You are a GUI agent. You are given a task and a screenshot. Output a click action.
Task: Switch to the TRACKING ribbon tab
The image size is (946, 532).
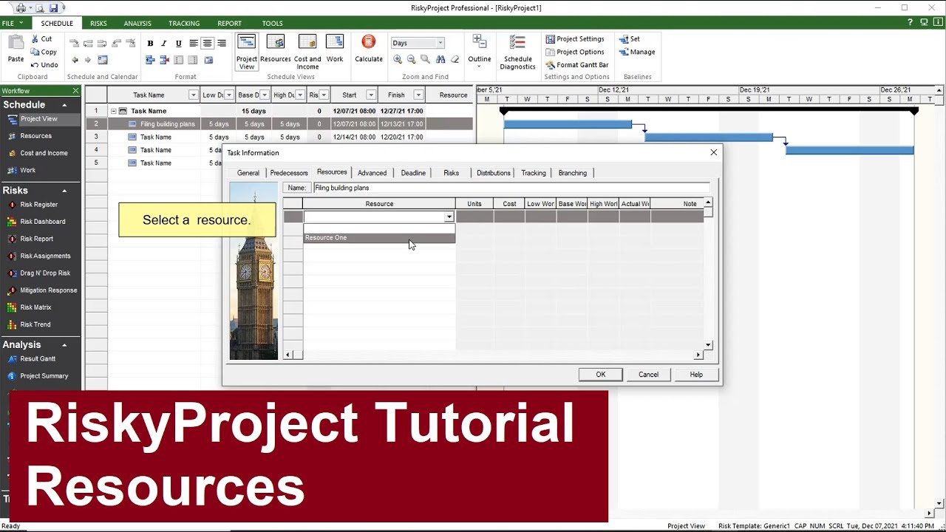click(184, 24)
